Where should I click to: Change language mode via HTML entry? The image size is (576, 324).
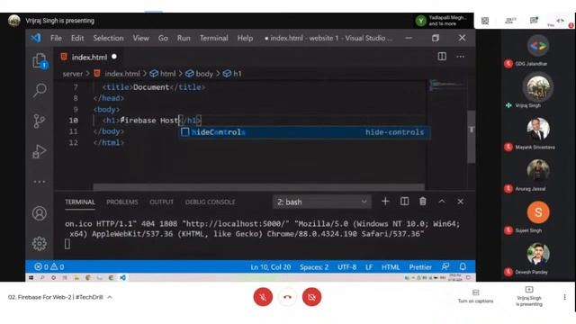coord(391,267)
